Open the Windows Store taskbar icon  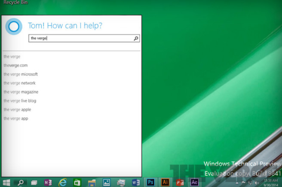(x=77, y=183)
